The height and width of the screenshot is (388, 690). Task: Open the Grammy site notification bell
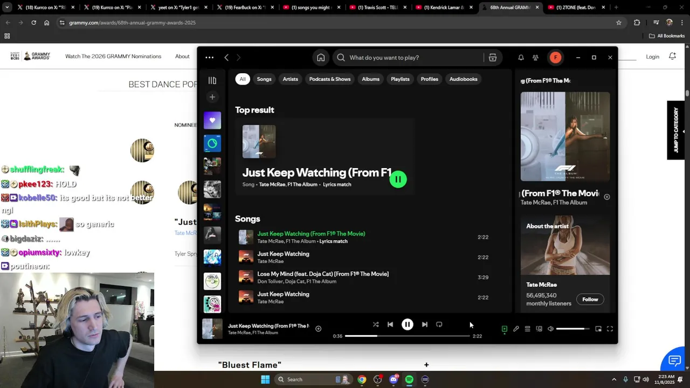point(672,57)
